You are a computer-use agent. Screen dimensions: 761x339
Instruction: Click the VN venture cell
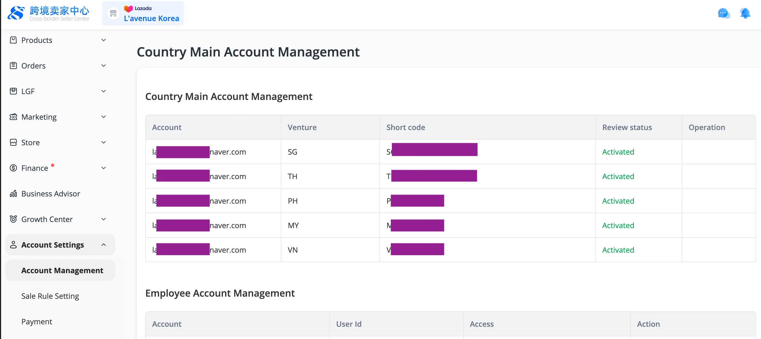click(330, 250)
